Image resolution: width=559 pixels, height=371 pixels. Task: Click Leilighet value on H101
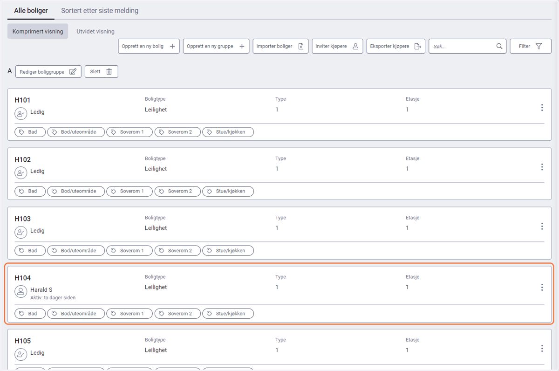point(156,110)
